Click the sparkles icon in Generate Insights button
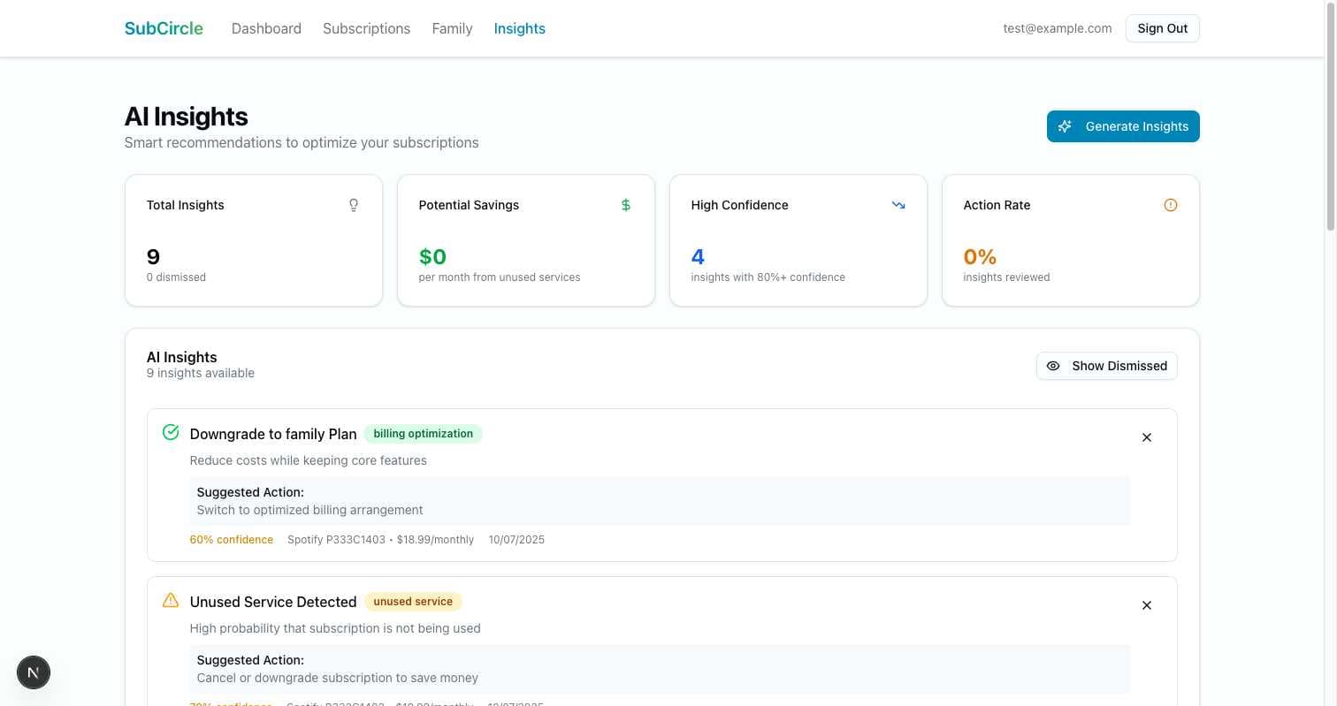The image size is (1337, 706). coord(1065,125)
